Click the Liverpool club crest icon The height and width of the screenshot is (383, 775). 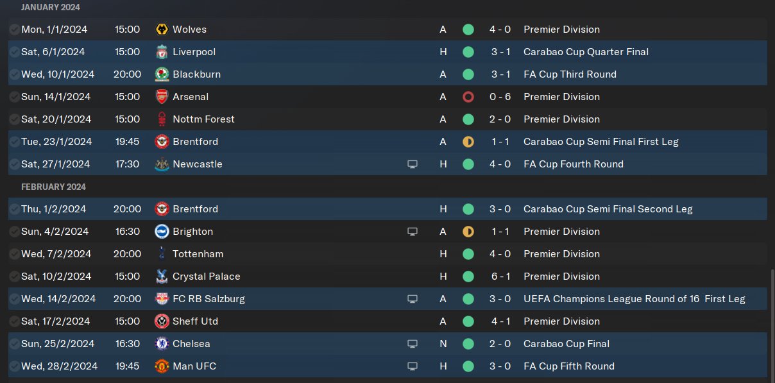[x=162, y=52]
